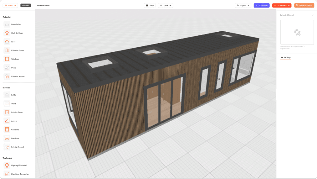Image resolution: width=317 pixels, height=179 pixels.
Task: Select the Lofts icon
Action: coord(7,95)
